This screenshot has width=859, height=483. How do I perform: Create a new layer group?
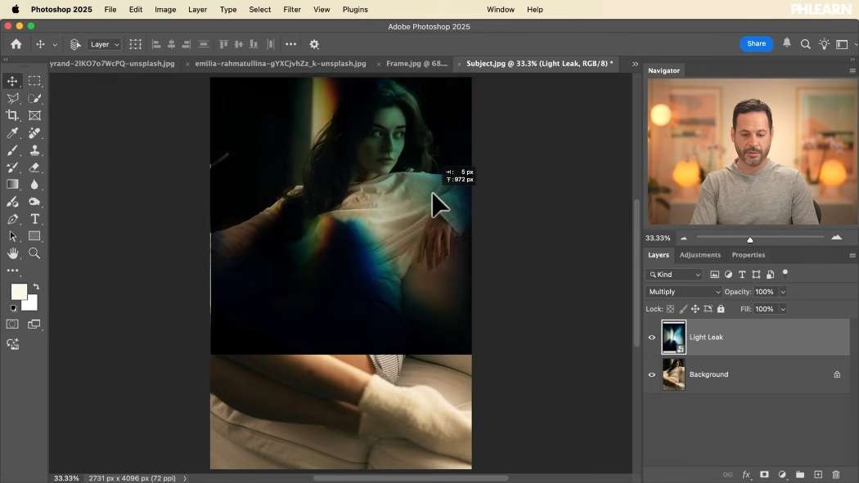(x=800, y=474)
